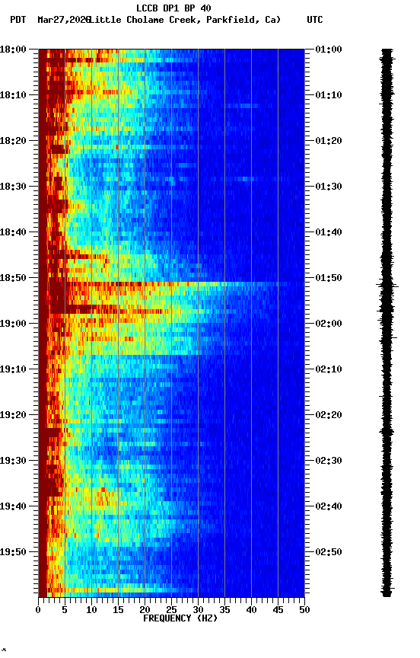Click the "5" frequency axis tick label
The image size is (420, 658).
click(x=65, y=610)
